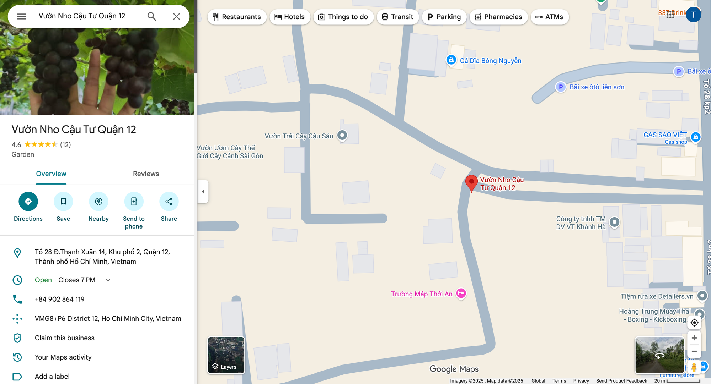Viewport: 711px width, 384px height.
Task: Zoom out on the map
Action: [694, 351]
